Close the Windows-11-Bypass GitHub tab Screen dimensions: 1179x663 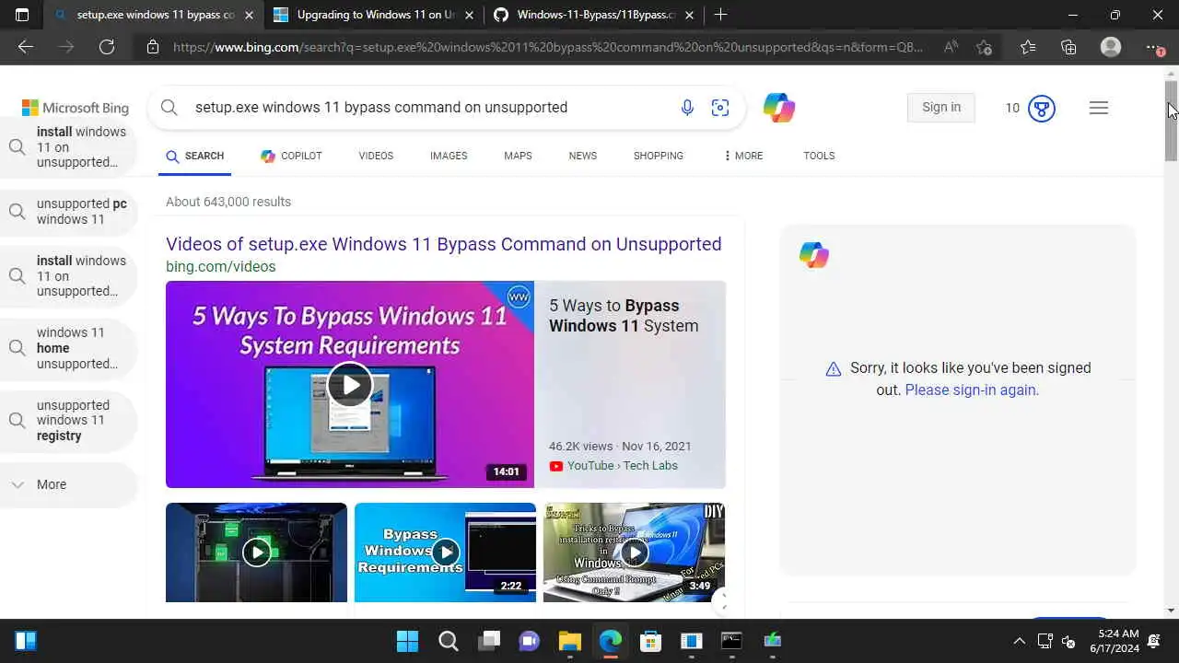(x=689, y=15)
